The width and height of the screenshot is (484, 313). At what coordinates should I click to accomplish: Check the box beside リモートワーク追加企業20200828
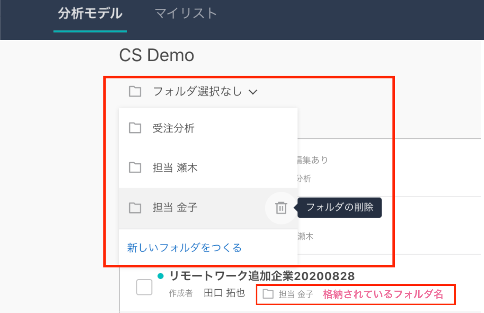[144, 287]
